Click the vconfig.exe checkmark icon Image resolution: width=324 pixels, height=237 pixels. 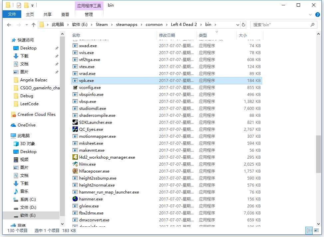tap(75, 87)
